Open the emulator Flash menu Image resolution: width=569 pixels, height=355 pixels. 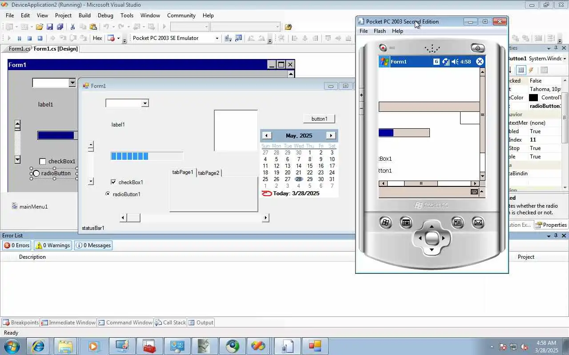point(380,31)
